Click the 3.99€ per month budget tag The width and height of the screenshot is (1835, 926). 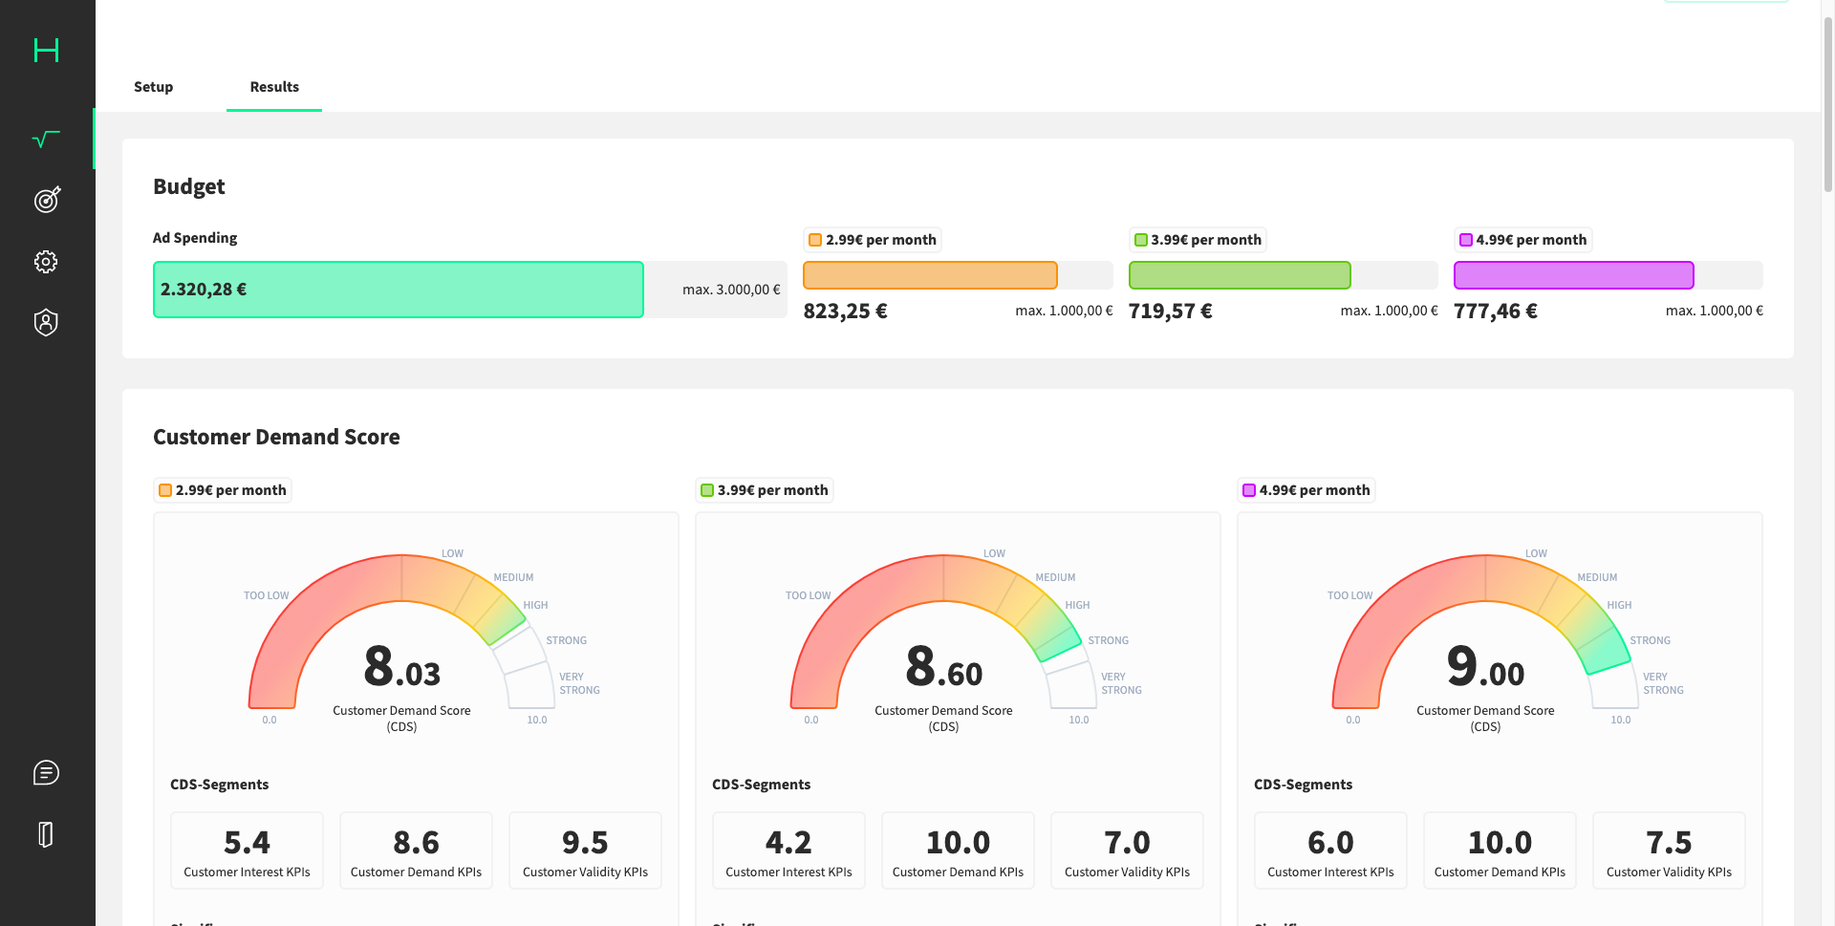pyautogui.click(x=1197, y=240)
